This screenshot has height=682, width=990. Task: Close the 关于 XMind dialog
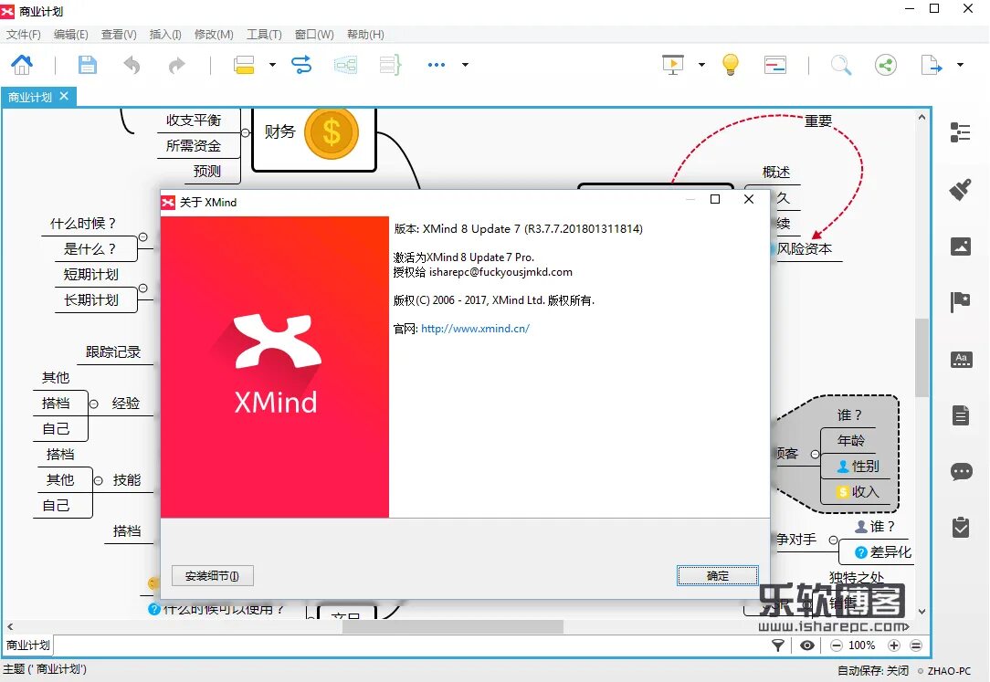pos(749,199)
